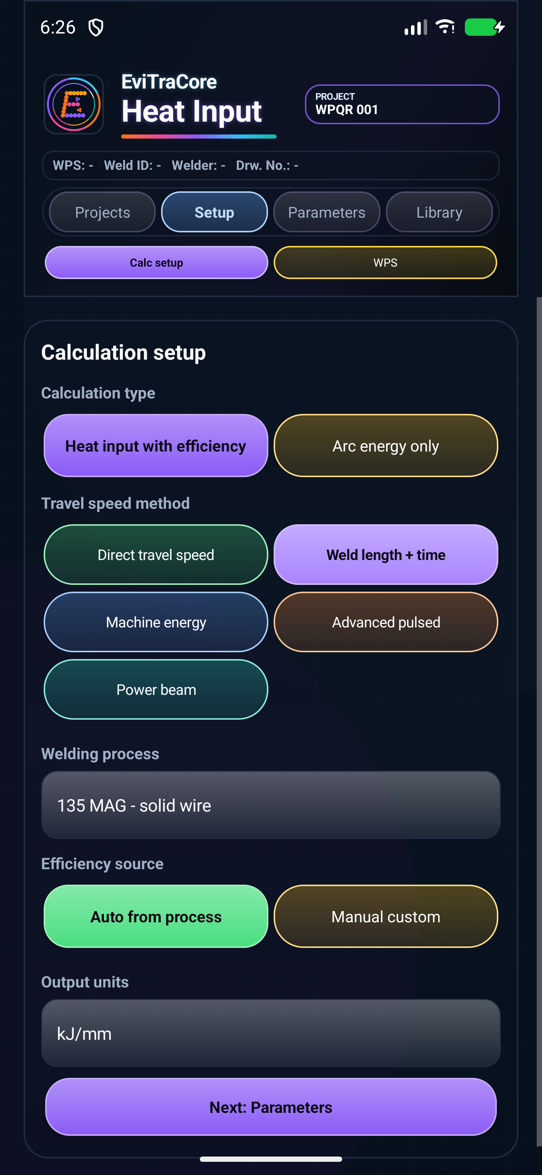Switch to the Parameters tab
Image resolution: width=542 pixels, height=1175 pixels.
pos(326,212)
